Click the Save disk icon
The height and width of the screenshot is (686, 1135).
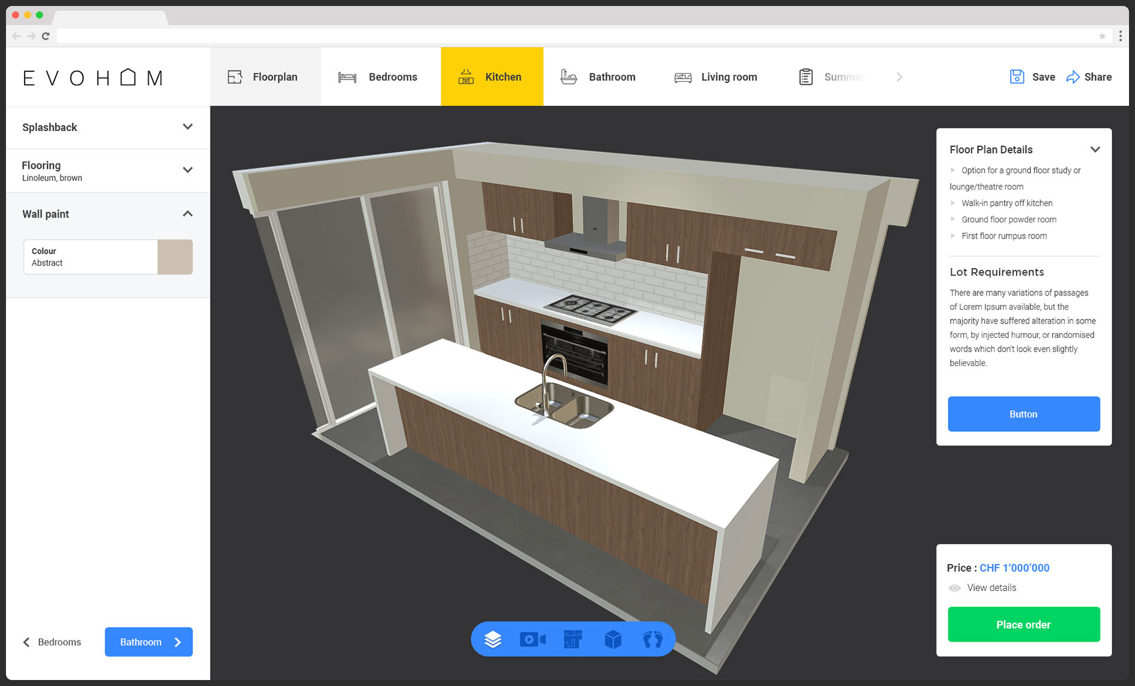pyautogui.click(x=1017, y=77)
